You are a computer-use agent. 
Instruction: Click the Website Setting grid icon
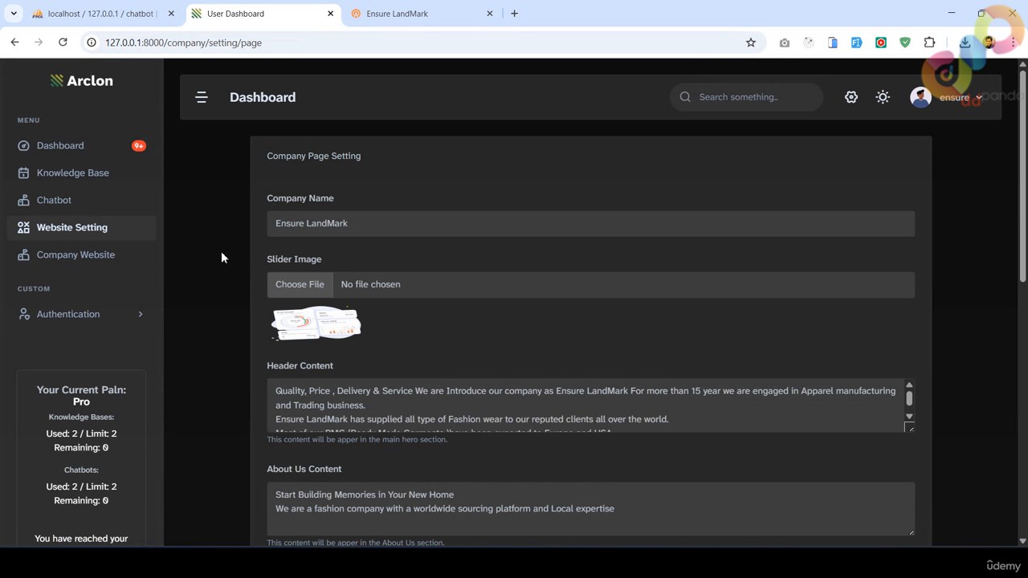23,227
